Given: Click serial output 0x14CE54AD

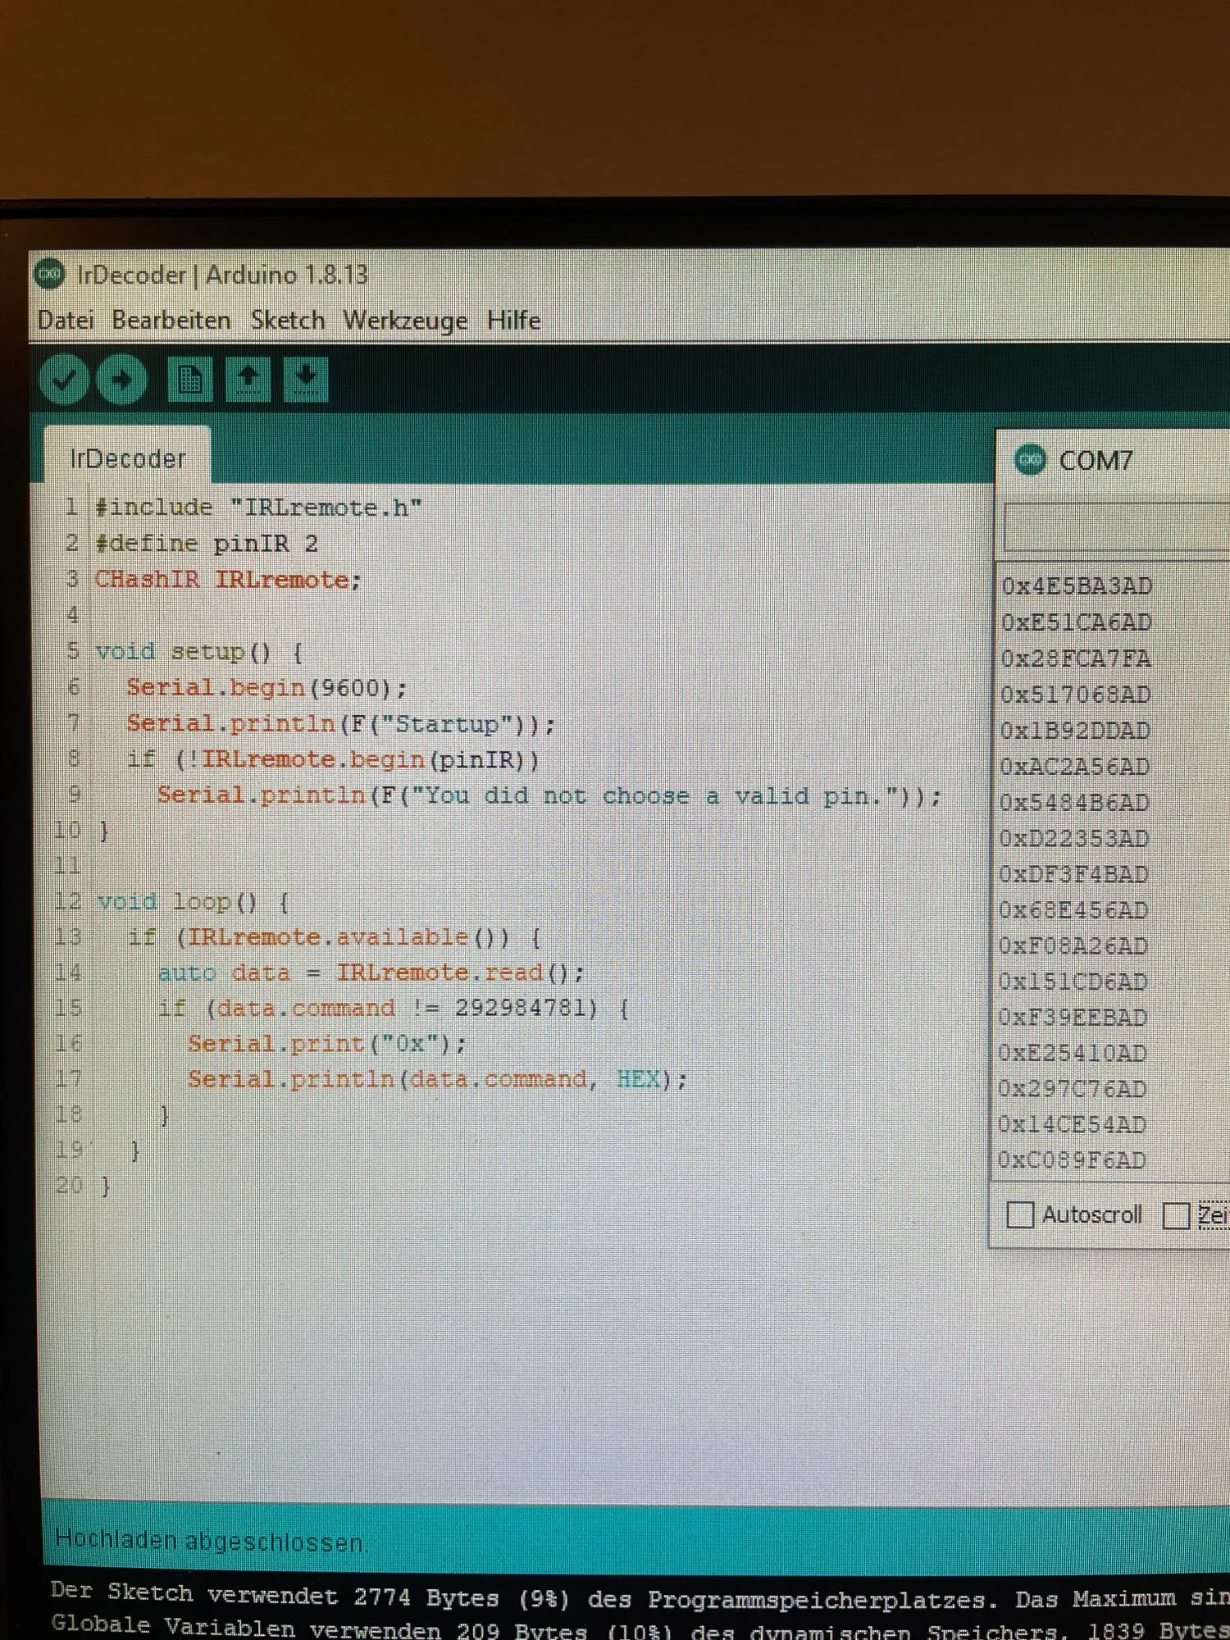Looking at the screenshot, I should 1072,1124.
